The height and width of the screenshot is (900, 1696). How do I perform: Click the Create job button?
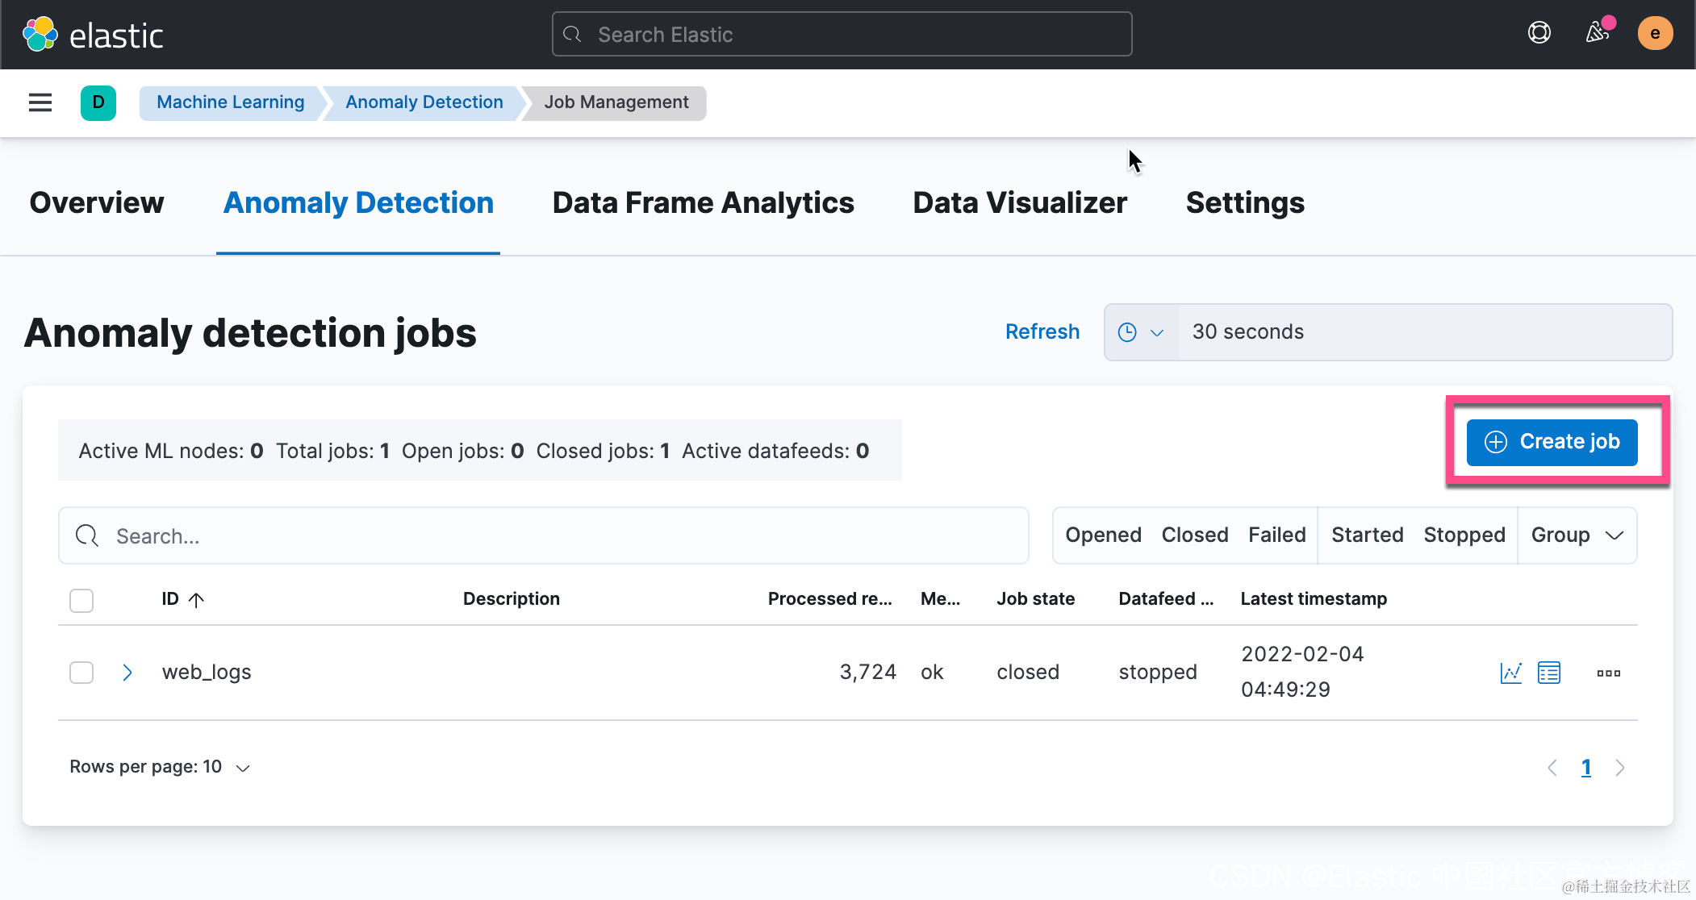[x=1552, y=442]
